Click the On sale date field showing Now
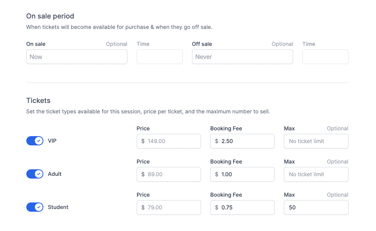Image resolution: width=376 pixels, height=231 pixels. click(x=77, y=57)
